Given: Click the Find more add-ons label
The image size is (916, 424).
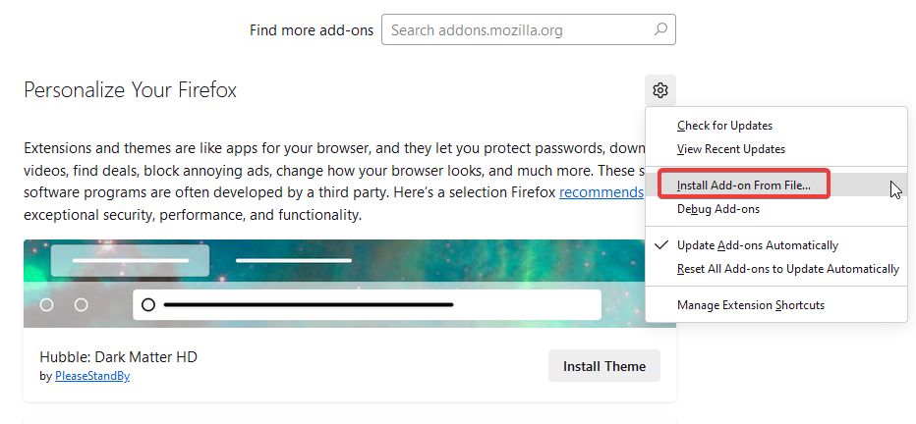Looking at the screenshot, I should (x=312, y=30).
